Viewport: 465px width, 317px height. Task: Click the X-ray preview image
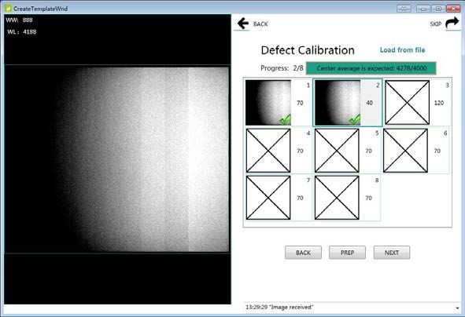[x=117, y=159]
